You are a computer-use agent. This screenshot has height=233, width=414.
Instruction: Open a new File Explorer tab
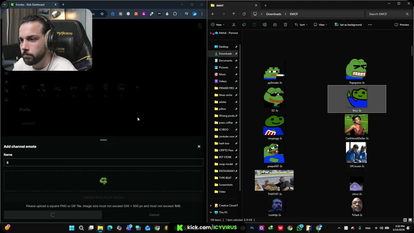(x=266, y=5)
